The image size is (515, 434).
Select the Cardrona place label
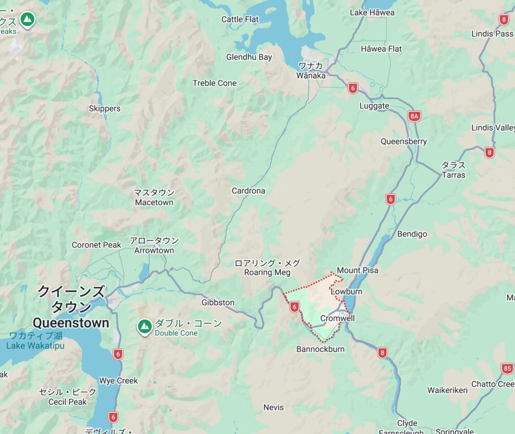coord(248,190)
